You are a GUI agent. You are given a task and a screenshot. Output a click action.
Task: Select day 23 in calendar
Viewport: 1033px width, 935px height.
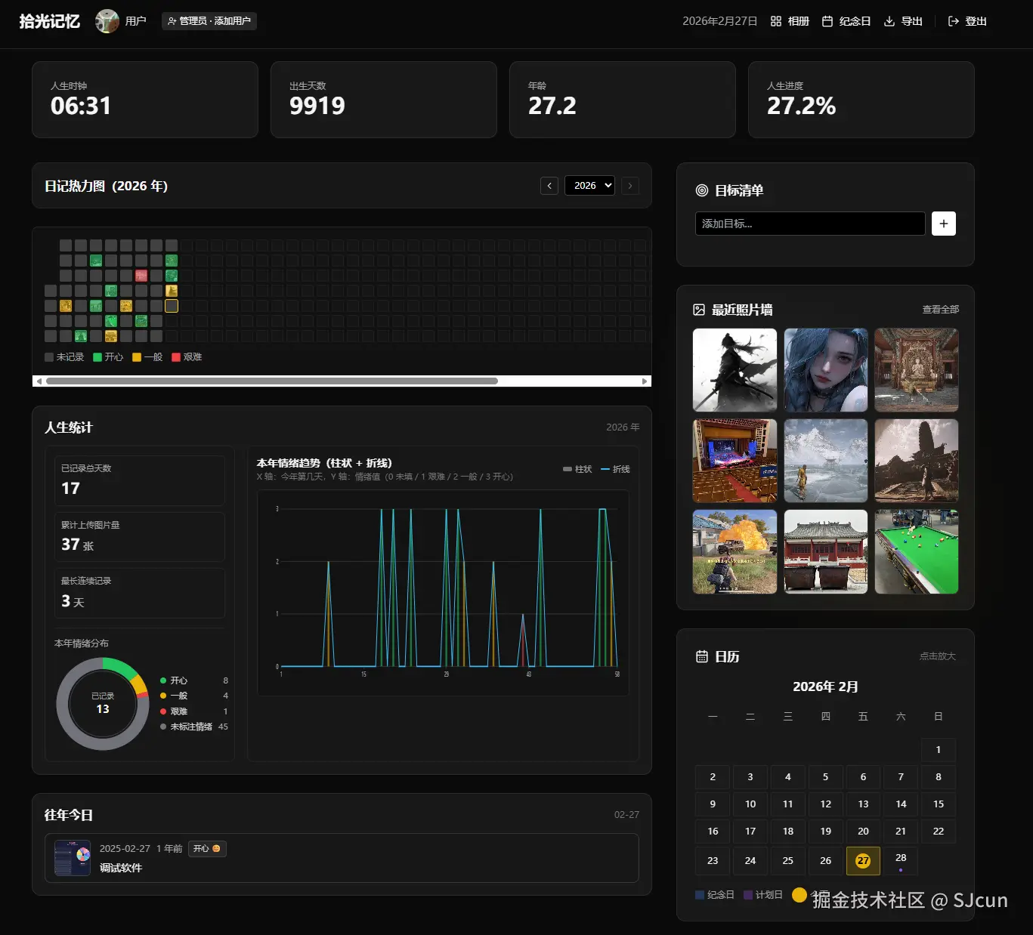pos(713,861)
